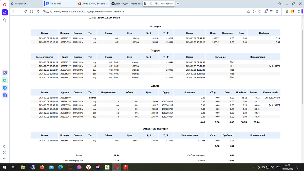Click the Рыночная цена column header
This screenshot has height=171, width=304.
pos(190,136)
